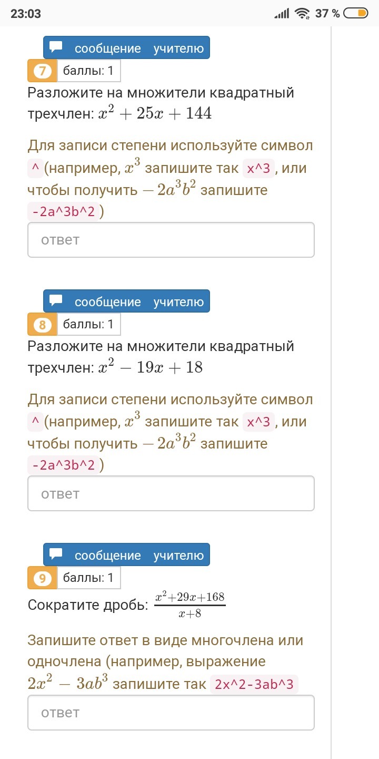
Task: Focus answer field for the fraction problem
Action: (171, 713)
